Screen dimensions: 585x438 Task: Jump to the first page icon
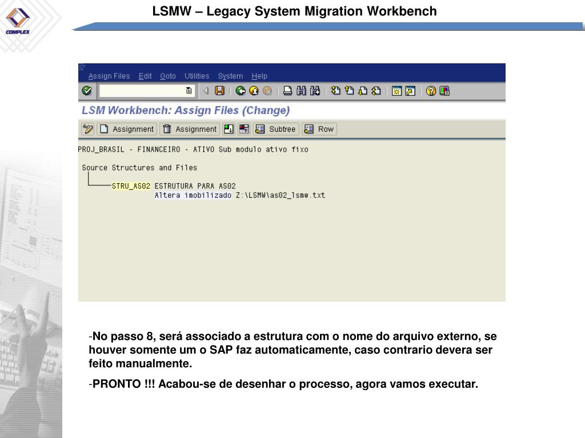335,91
